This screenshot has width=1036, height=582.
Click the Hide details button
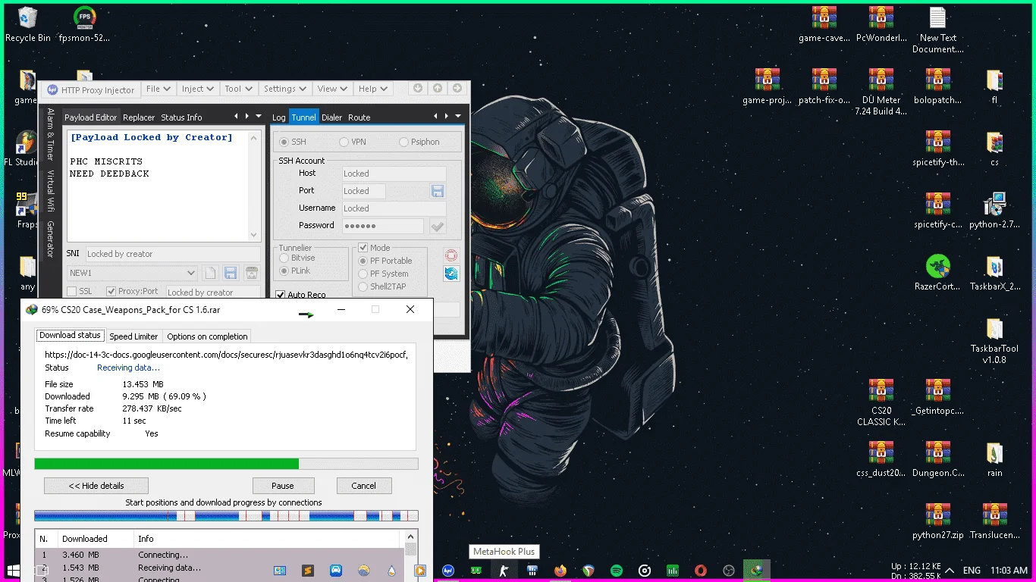[96, 486]
